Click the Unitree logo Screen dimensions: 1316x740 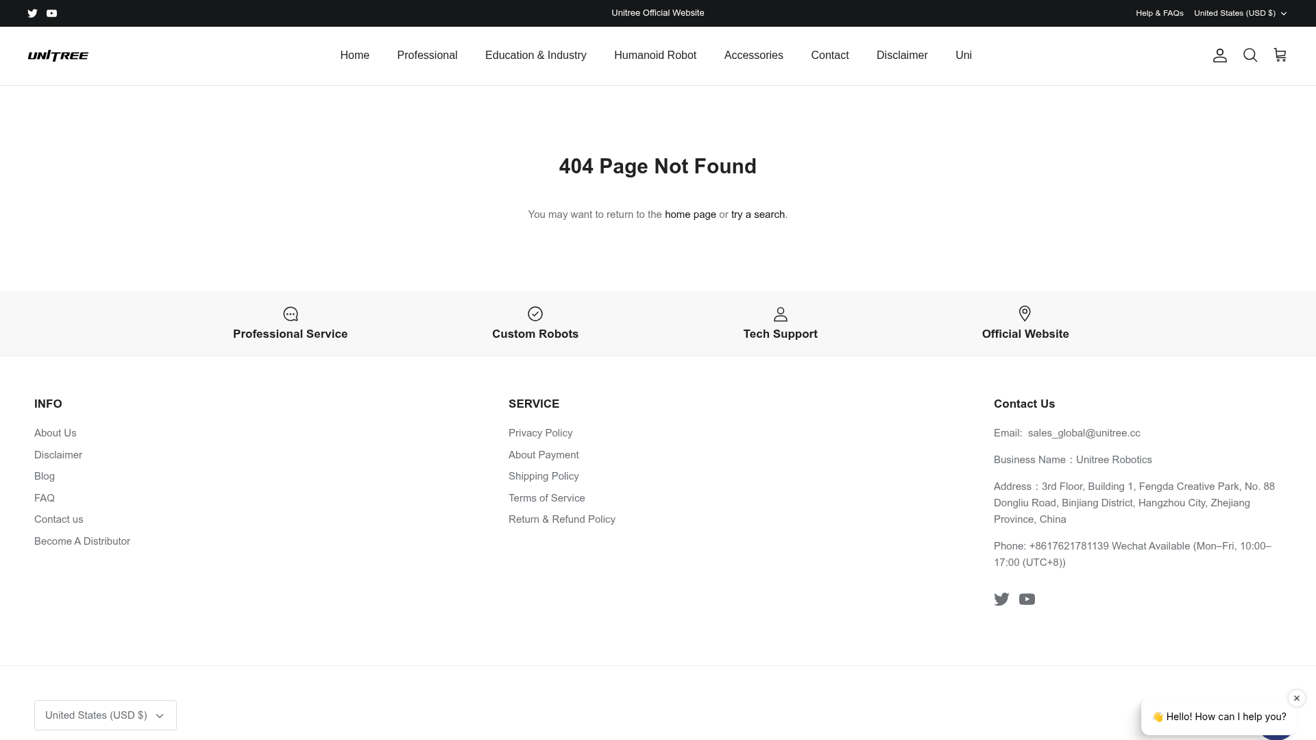pyautogui.click(x=58, y=56)
